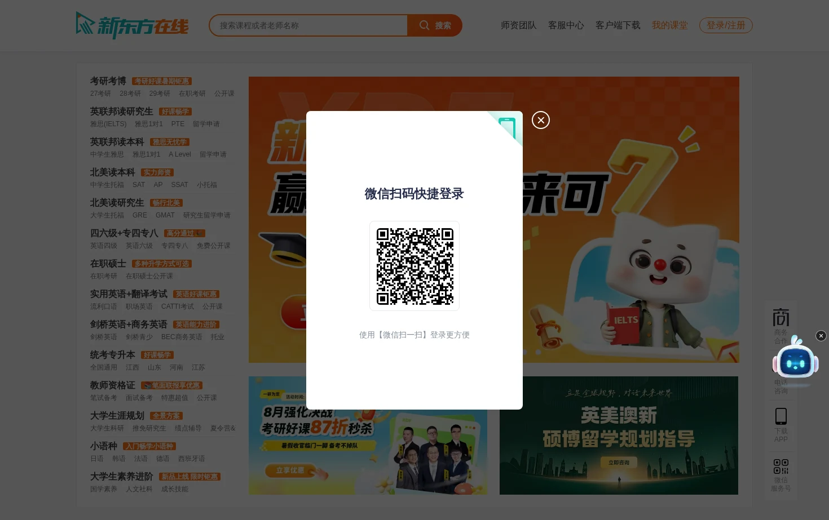Image resolution: width=829 pixels, height=520 pixels.
Task: Open the 在职硕士 category
Action: point(108,264)
